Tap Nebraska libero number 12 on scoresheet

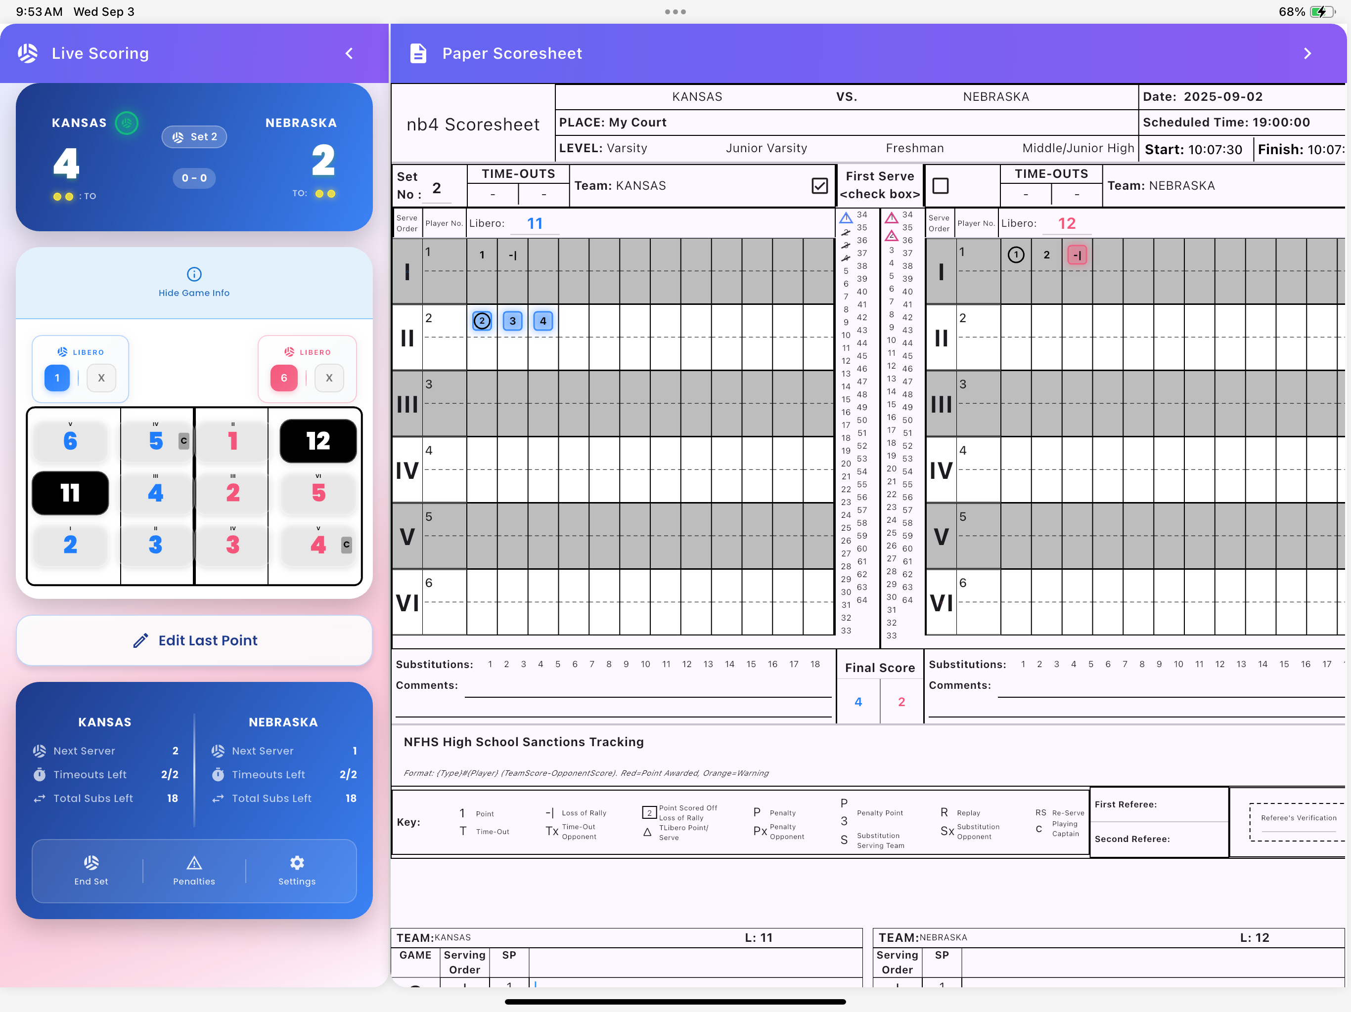coord(1067,223)
